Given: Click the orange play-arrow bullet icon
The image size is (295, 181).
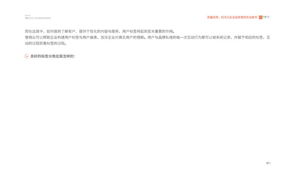Looking at the screenshot, I should coord(27,56).
